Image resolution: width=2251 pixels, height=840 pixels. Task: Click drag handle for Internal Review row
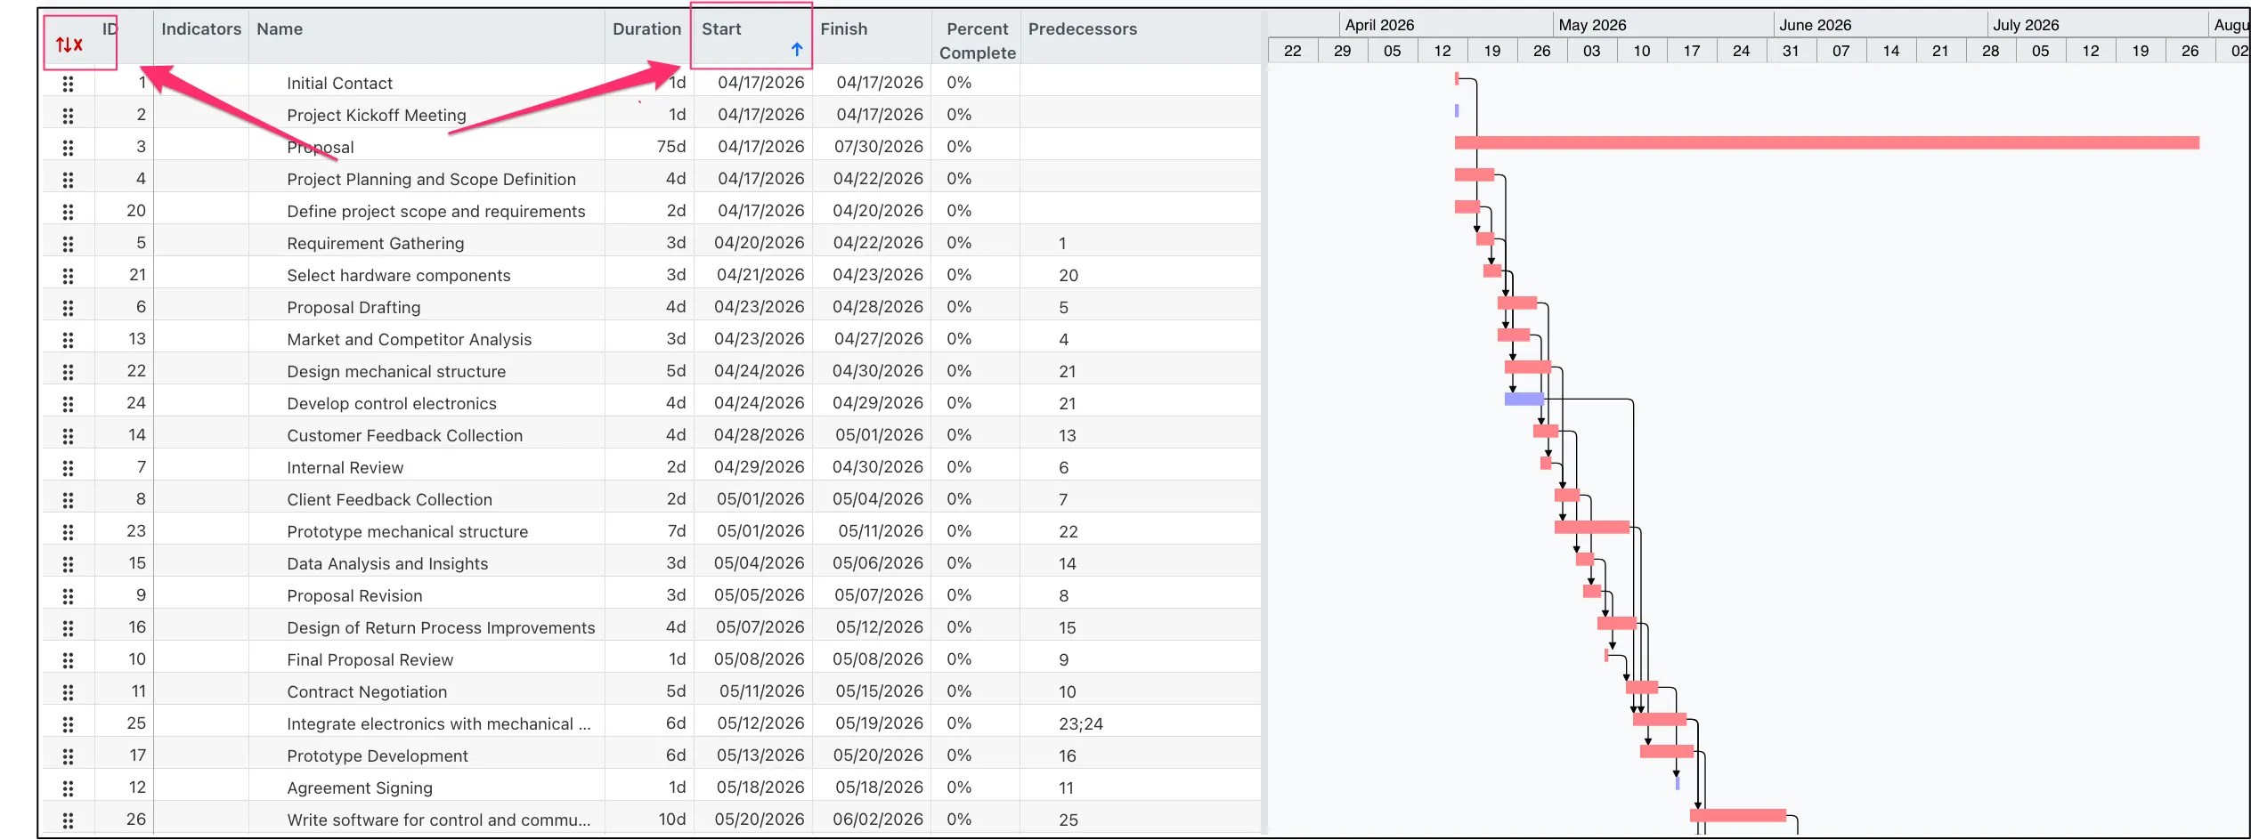click(68, 468)
